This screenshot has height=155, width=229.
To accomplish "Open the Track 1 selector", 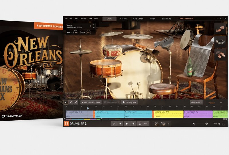I will pos(212,103).
